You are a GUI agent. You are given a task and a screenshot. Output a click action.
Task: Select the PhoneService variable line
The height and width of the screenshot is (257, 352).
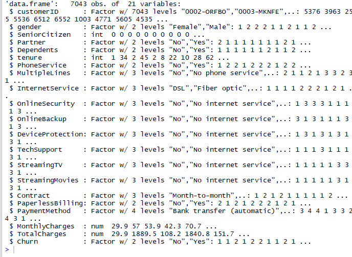pos(160,65)
